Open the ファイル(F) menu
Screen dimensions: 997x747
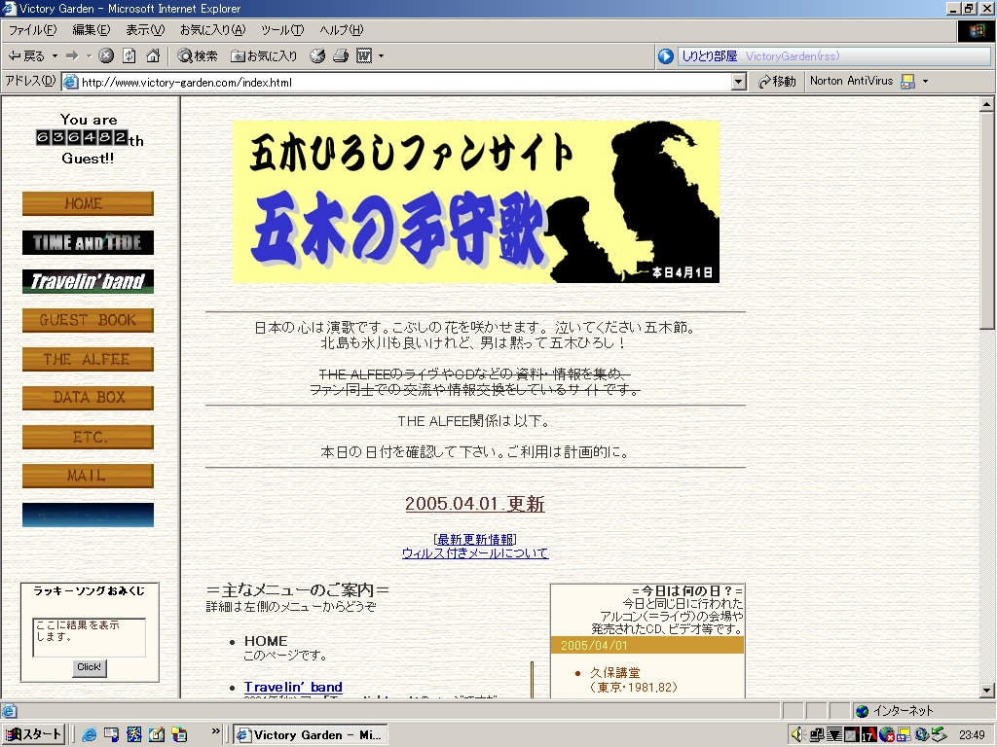[x=32, y=30]
